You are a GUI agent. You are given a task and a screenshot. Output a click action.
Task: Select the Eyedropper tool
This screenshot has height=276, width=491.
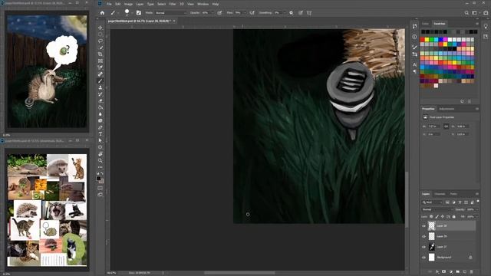click(101, 67)
